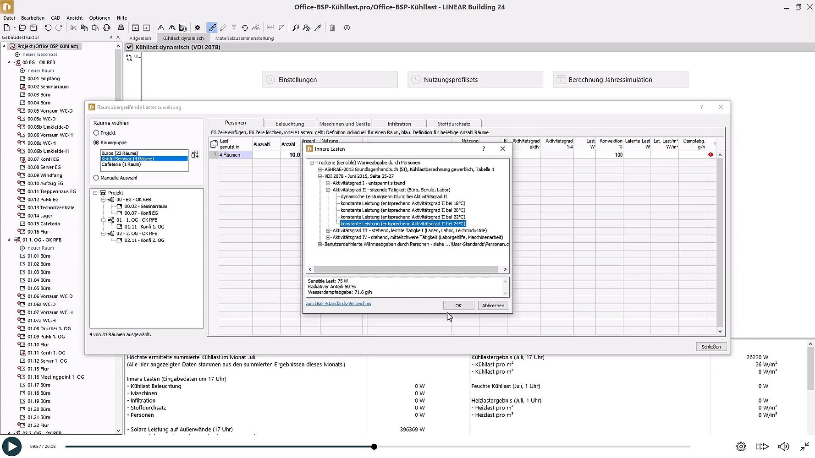Open the settings gear toolbar icon
Viewport: 815px width, 458px height.
[x=198, y=28]
